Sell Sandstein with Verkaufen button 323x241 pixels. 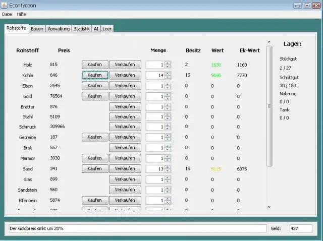coord(125,190)
